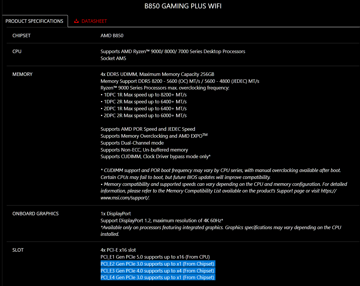Click the ONBOARD GRAPHICS row label
Image resolution: width=360 pixels, height=286 pixels.
coord(36,214)
